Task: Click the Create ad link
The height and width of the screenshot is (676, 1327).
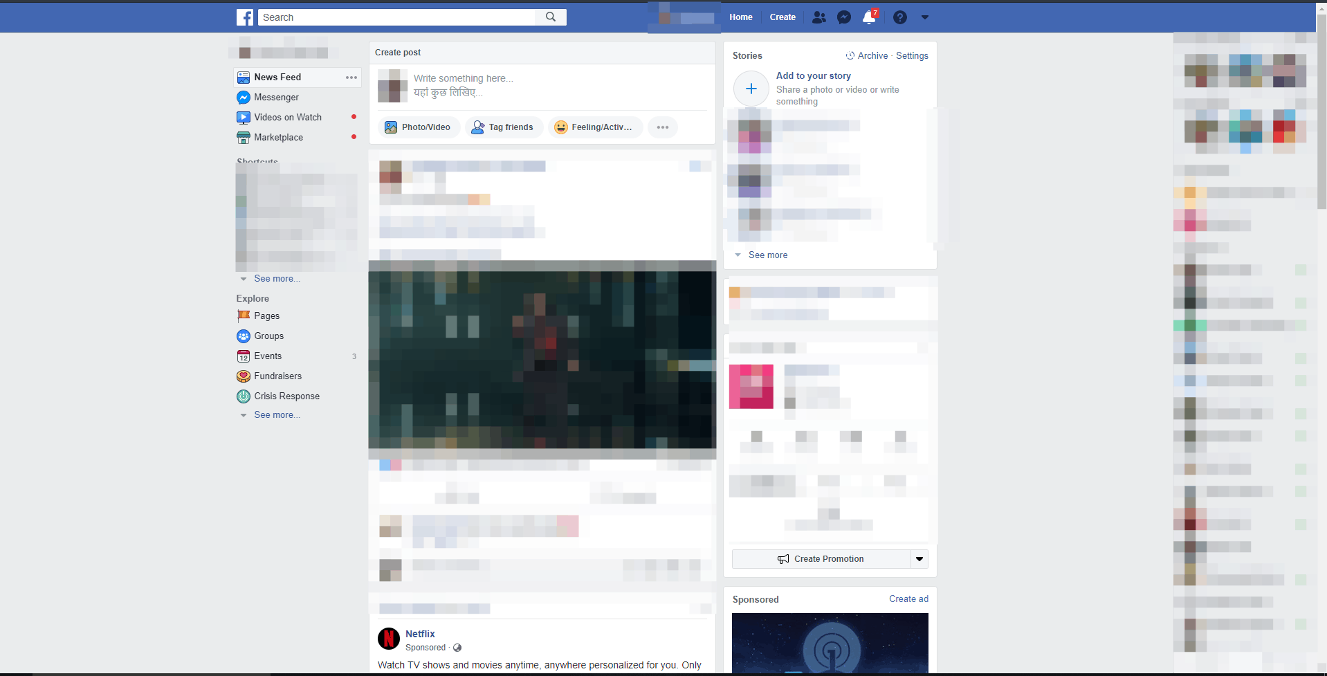Action: click(908, 599)
